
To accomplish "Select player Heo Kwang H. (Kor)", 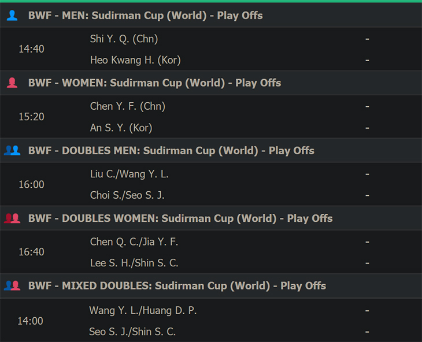I will pyautogui.click(x=135, y=60).
